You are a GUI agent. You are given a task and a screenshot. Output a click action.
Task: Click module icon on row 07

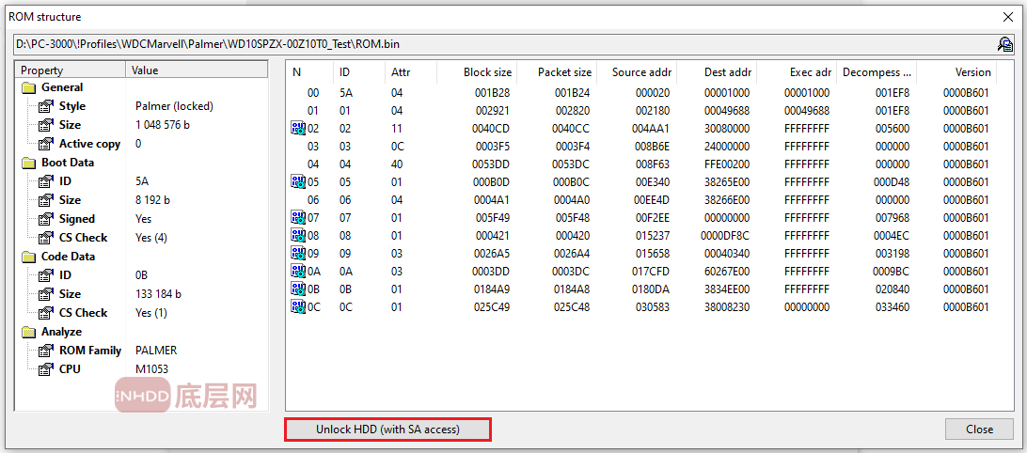(x=298, y=218)
